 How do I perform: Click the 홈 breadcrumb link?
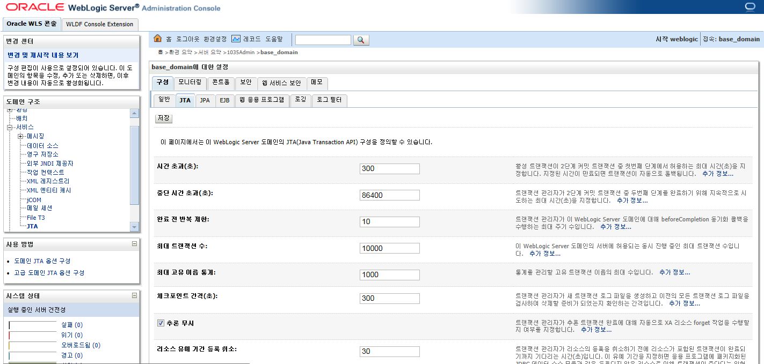[160, 53]
